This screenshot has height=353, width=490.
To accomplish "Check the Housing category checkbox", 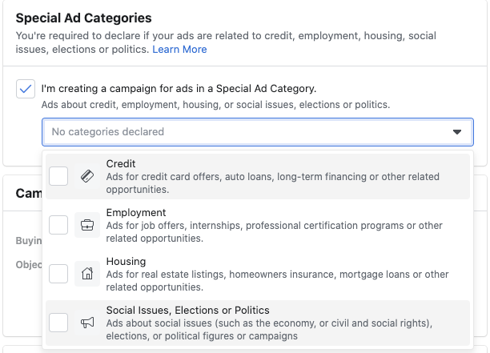I will [58, 274].
